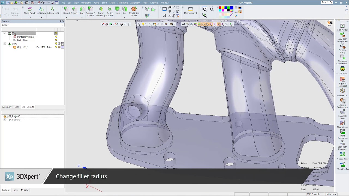Viewport: 349px width, 196px height.
Task: Collapse the Tray tree node
Action: [5, 33]
